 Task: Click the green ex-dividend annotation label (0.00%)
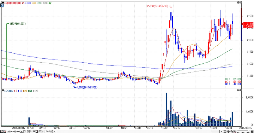[x=17, y=24]
